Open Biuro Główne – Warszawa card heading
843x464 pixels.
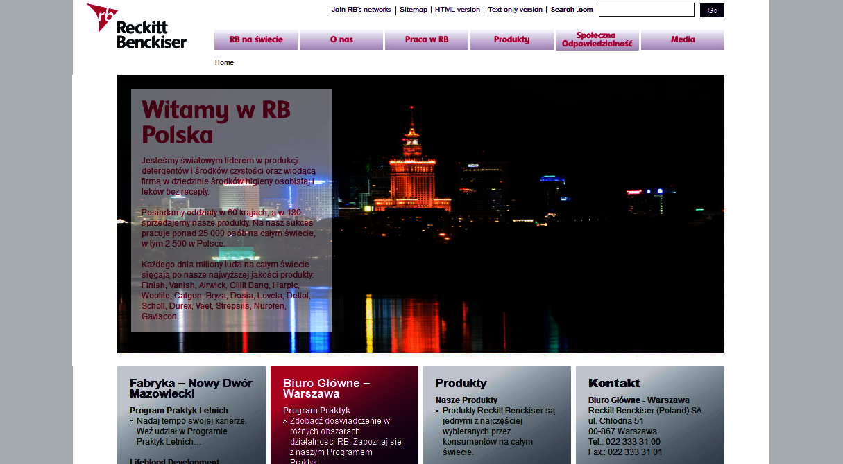(326, 389)
